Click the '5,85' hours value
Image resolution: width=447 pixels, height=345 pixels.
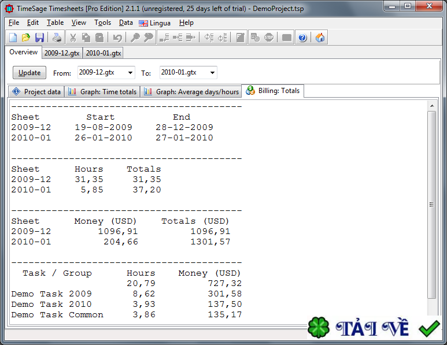pyautogui.click(x=92, y=190)
